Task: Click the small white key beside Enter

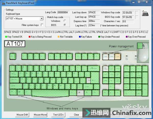Action: click(x=88, y=80)
